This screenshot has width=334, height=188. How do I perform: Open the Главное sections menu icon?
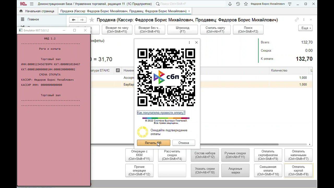click(x=23, y=19)
